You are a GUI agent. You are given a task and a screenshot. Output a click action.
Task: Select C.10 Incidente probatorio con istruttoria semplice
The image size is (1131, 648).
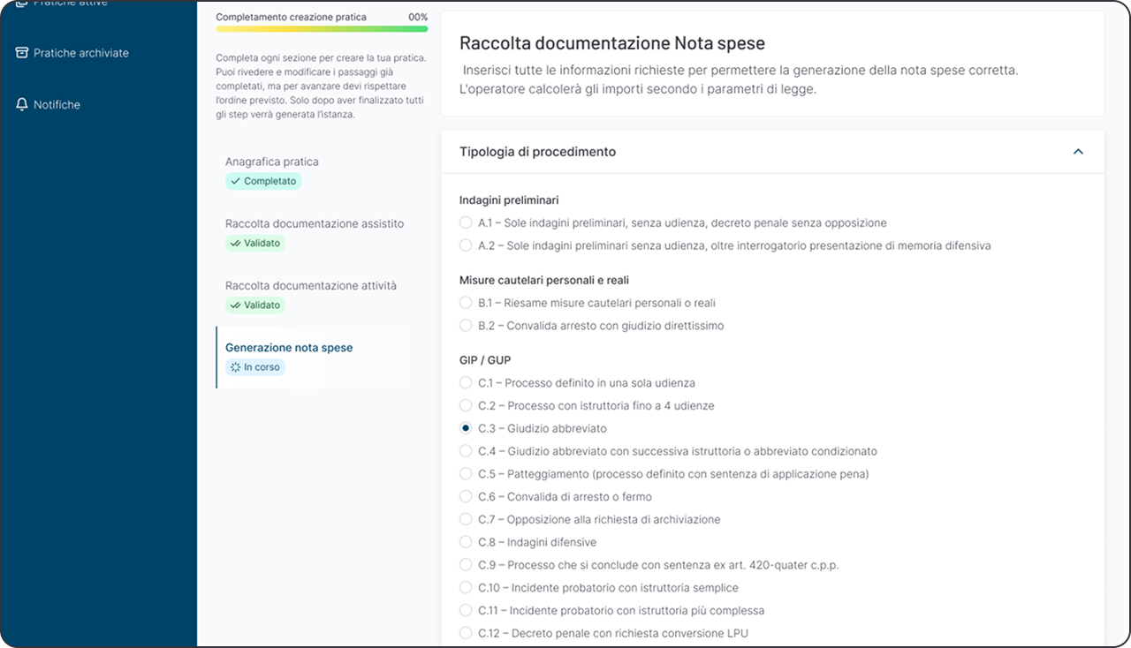coord(466,587)
